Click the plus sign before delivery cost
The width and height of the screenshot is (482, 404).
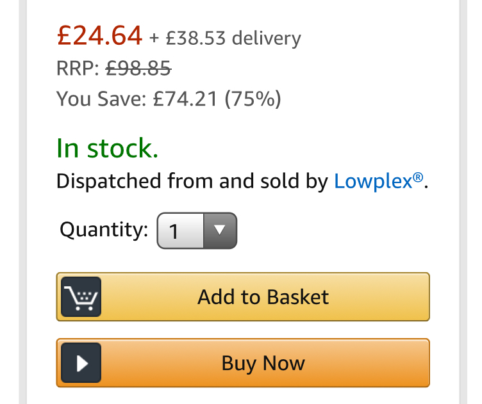[154, 38]
